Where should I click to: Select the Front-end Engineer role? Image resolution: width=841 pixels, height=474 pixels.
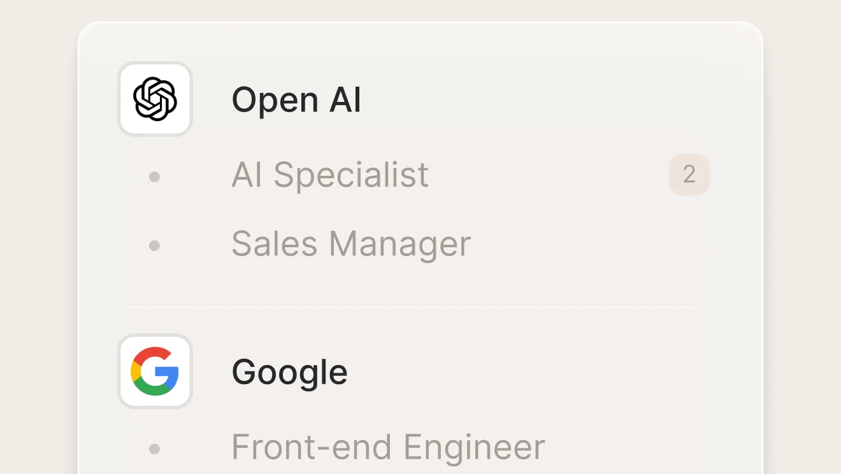click(x=388, y=447)
